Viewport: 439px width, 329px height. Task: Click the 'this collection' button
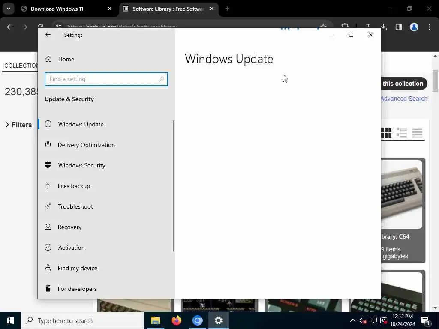(x=403, y=84)
